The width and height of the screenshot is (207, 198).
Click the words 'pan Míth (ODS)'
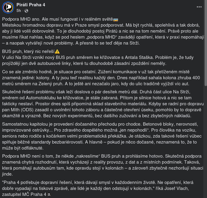[16, 109]
